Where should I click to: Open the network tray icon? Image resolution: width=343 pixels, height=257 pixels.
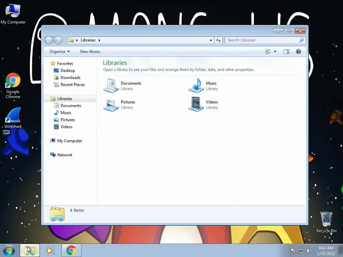click(301, 251)
